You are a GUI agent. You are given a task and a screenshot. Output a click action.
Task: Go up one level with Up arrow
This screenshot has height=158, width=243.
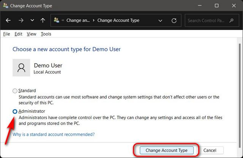tap(43, 20)
